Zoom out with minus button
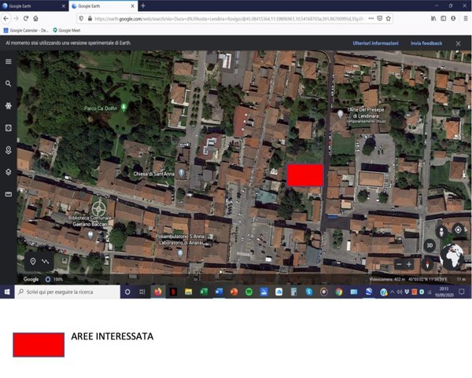Image resolution: width=472 pixels, height=378 pixels. 399,265
